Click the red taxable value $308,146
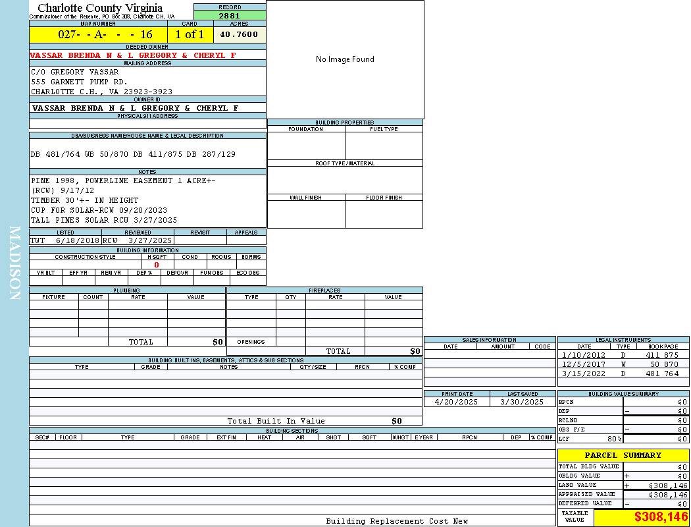Viewport: 691px width, 527px height. click(661, 517)
